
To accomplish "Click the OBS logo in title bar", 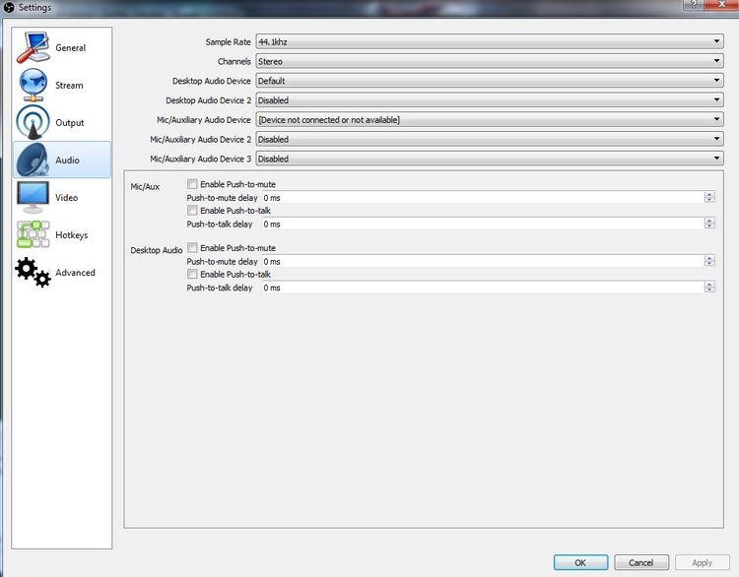I will (x=9, y=7).
